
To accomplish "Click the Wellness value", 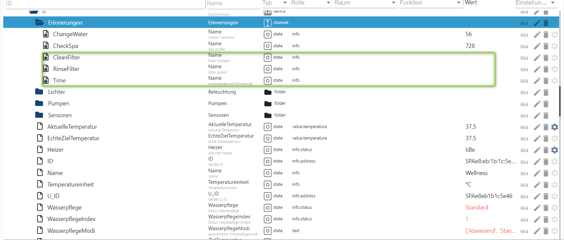I will pos(477,173).
